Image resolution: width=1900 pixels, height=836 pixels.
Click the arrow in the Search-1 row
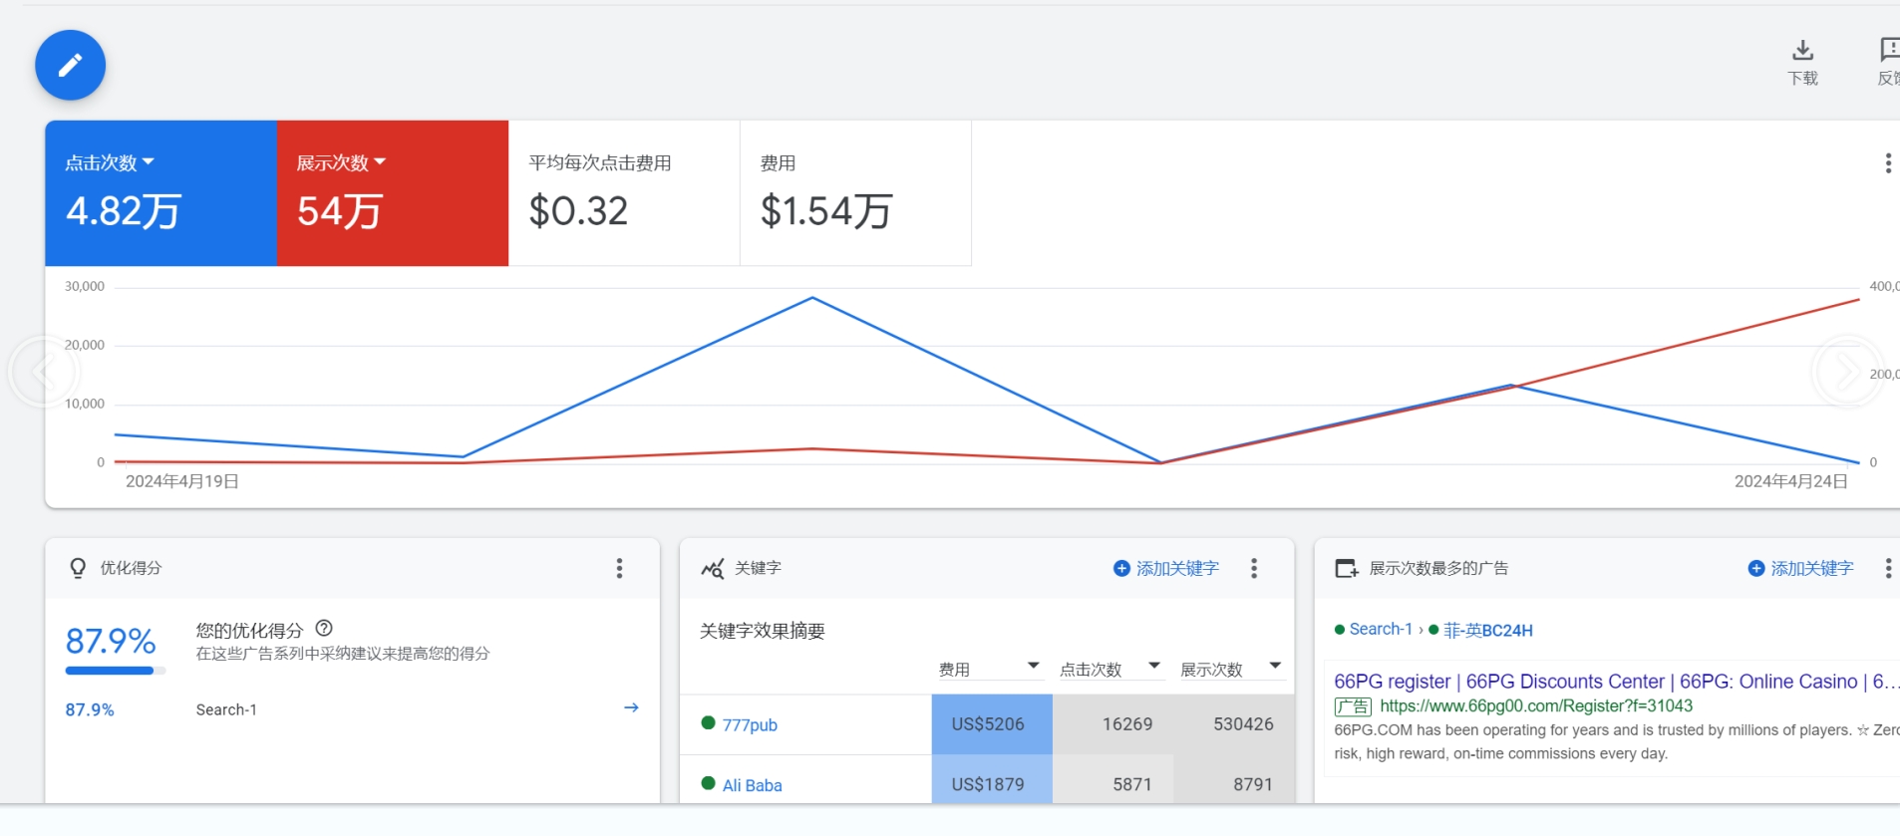pos(631,707)
